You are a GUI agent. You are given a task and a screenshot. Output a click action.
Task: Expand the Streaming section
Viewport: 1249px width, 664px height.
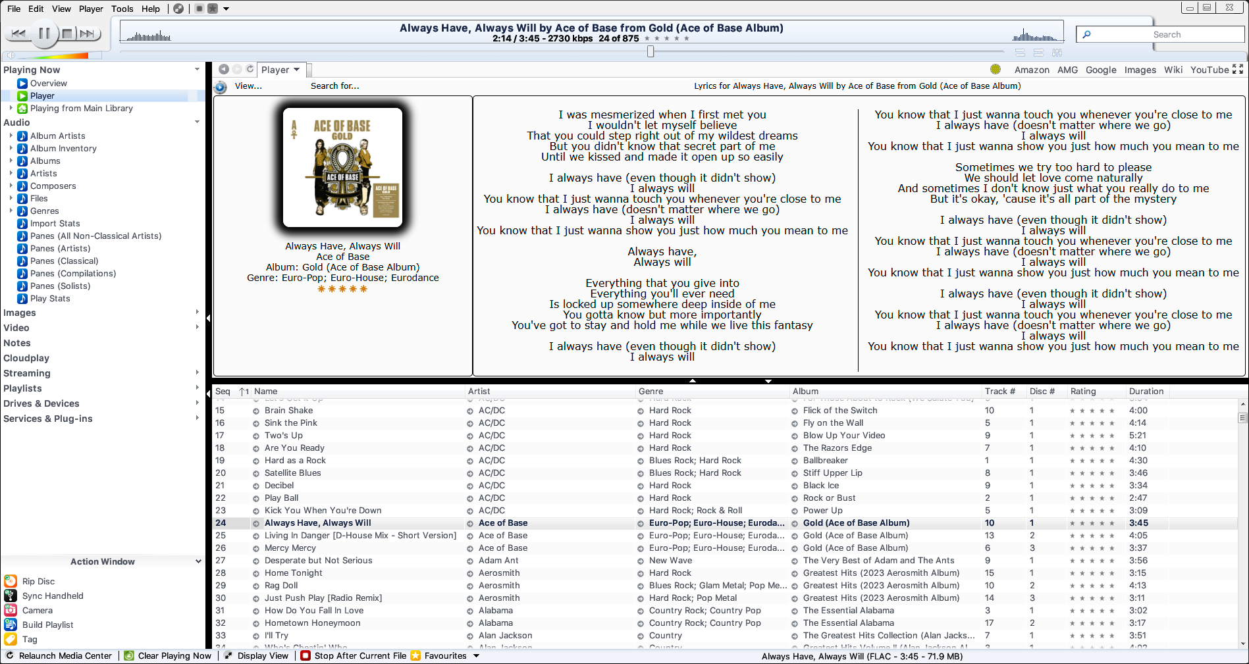197,372
